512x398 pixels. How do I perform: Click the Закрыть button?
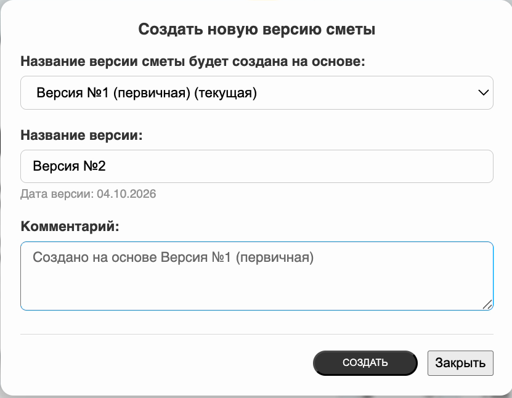[x=460, y=363]
